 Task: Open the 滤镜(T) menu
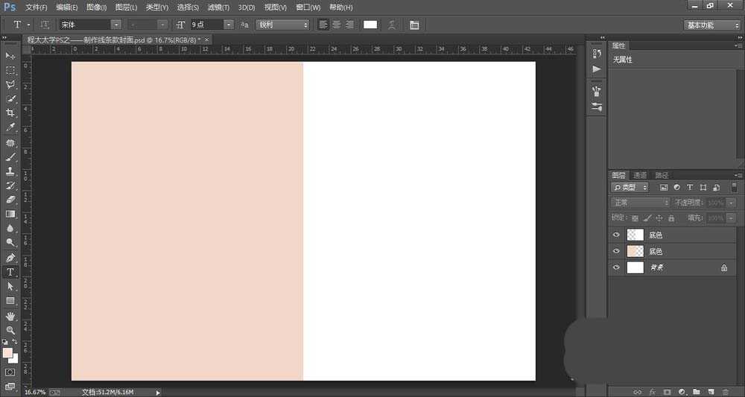pyautogui.click(x=218, y=7)
